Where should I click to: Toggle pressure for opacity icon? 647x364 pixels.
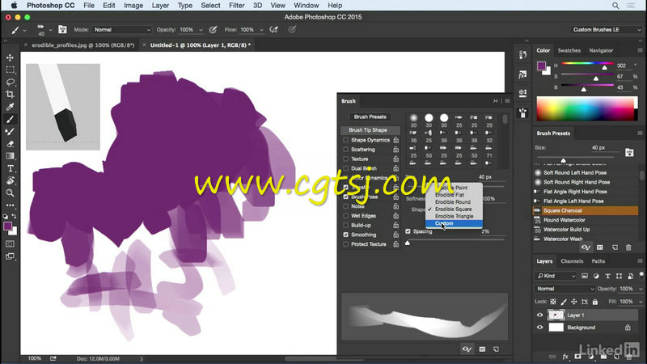(213, 30)
